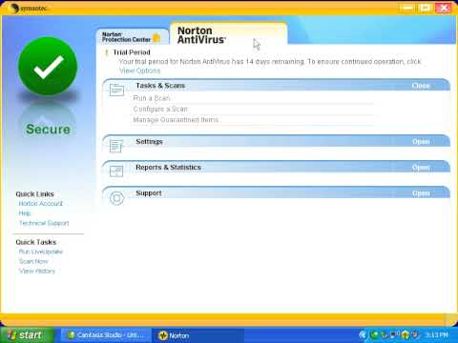Click the Support heading
458x343 pixels.
point(149,193)
